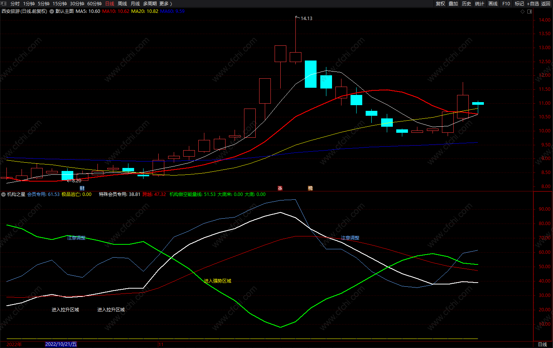Click the 财 finance marker icon
The width and height of the screenshot is (553, 348).
point(82,188)
